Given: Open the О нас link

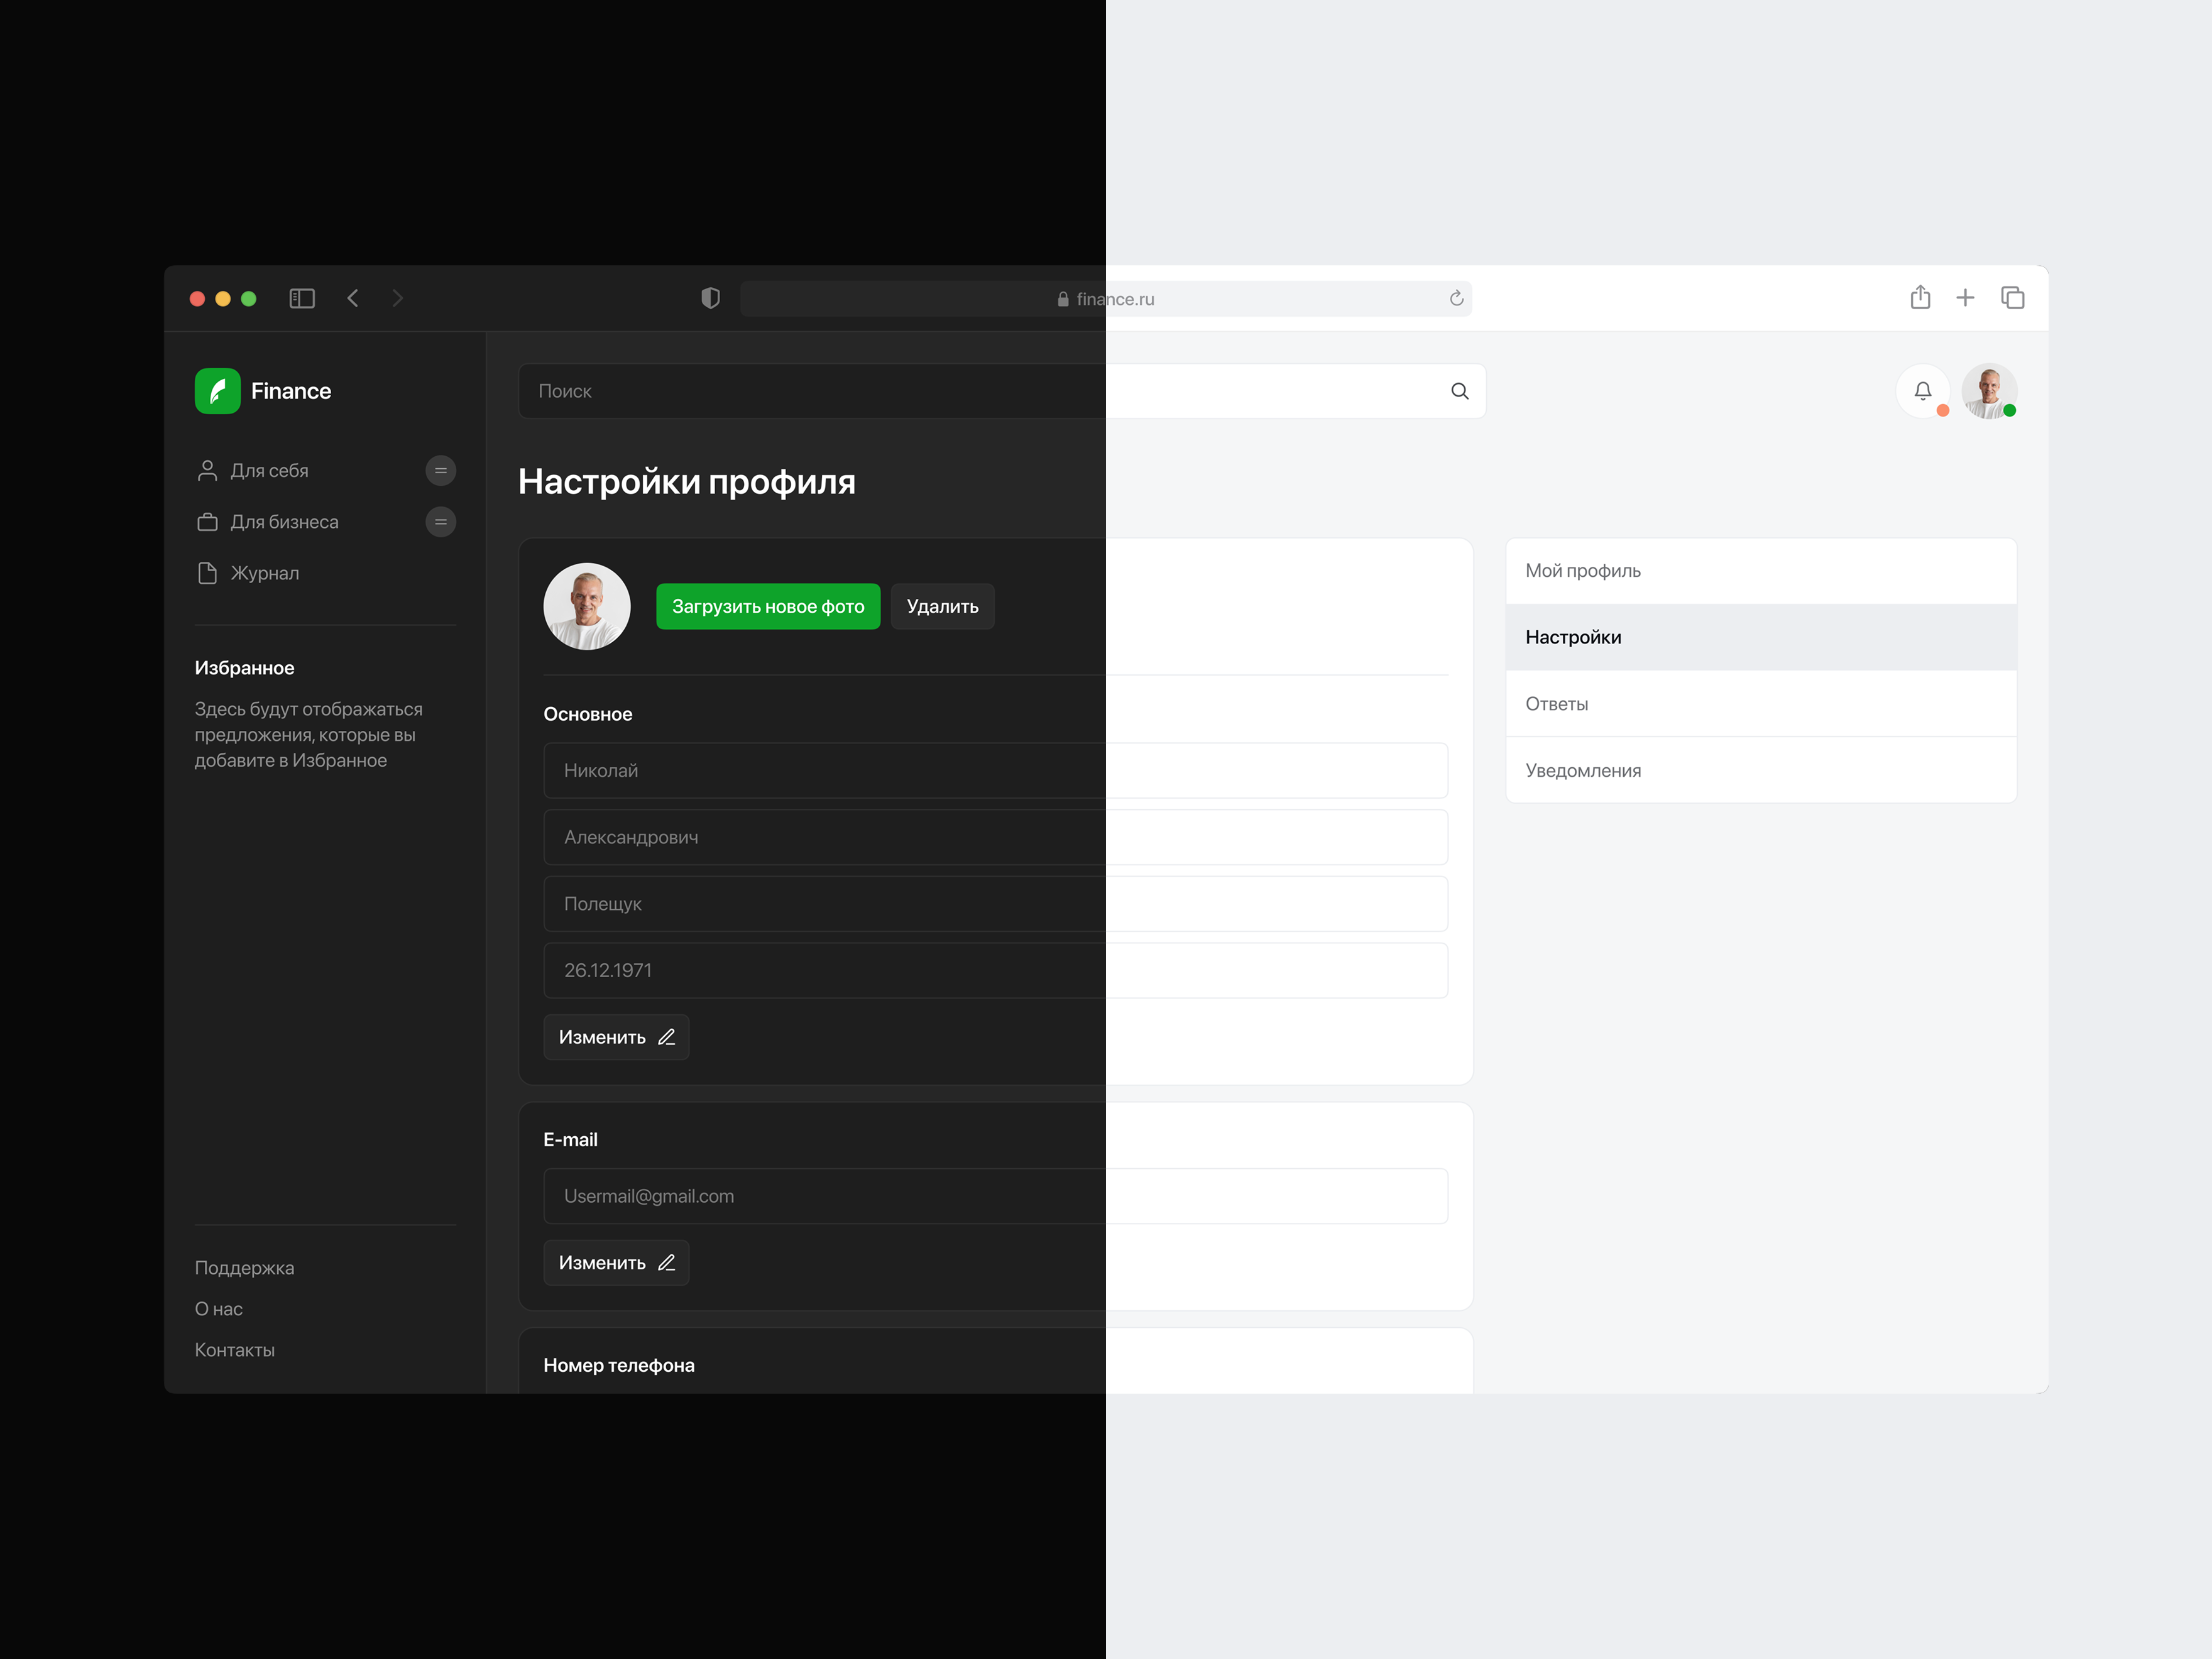Looking at the screenshot, I should 219,1309.
